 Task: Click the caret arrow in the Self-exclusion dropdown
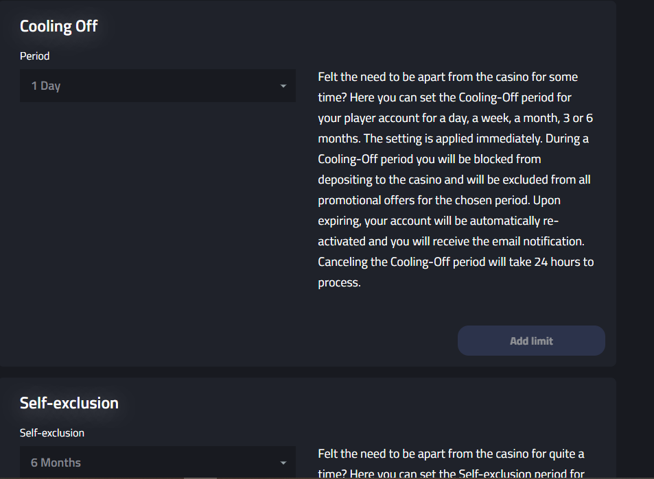click(283, 463)
